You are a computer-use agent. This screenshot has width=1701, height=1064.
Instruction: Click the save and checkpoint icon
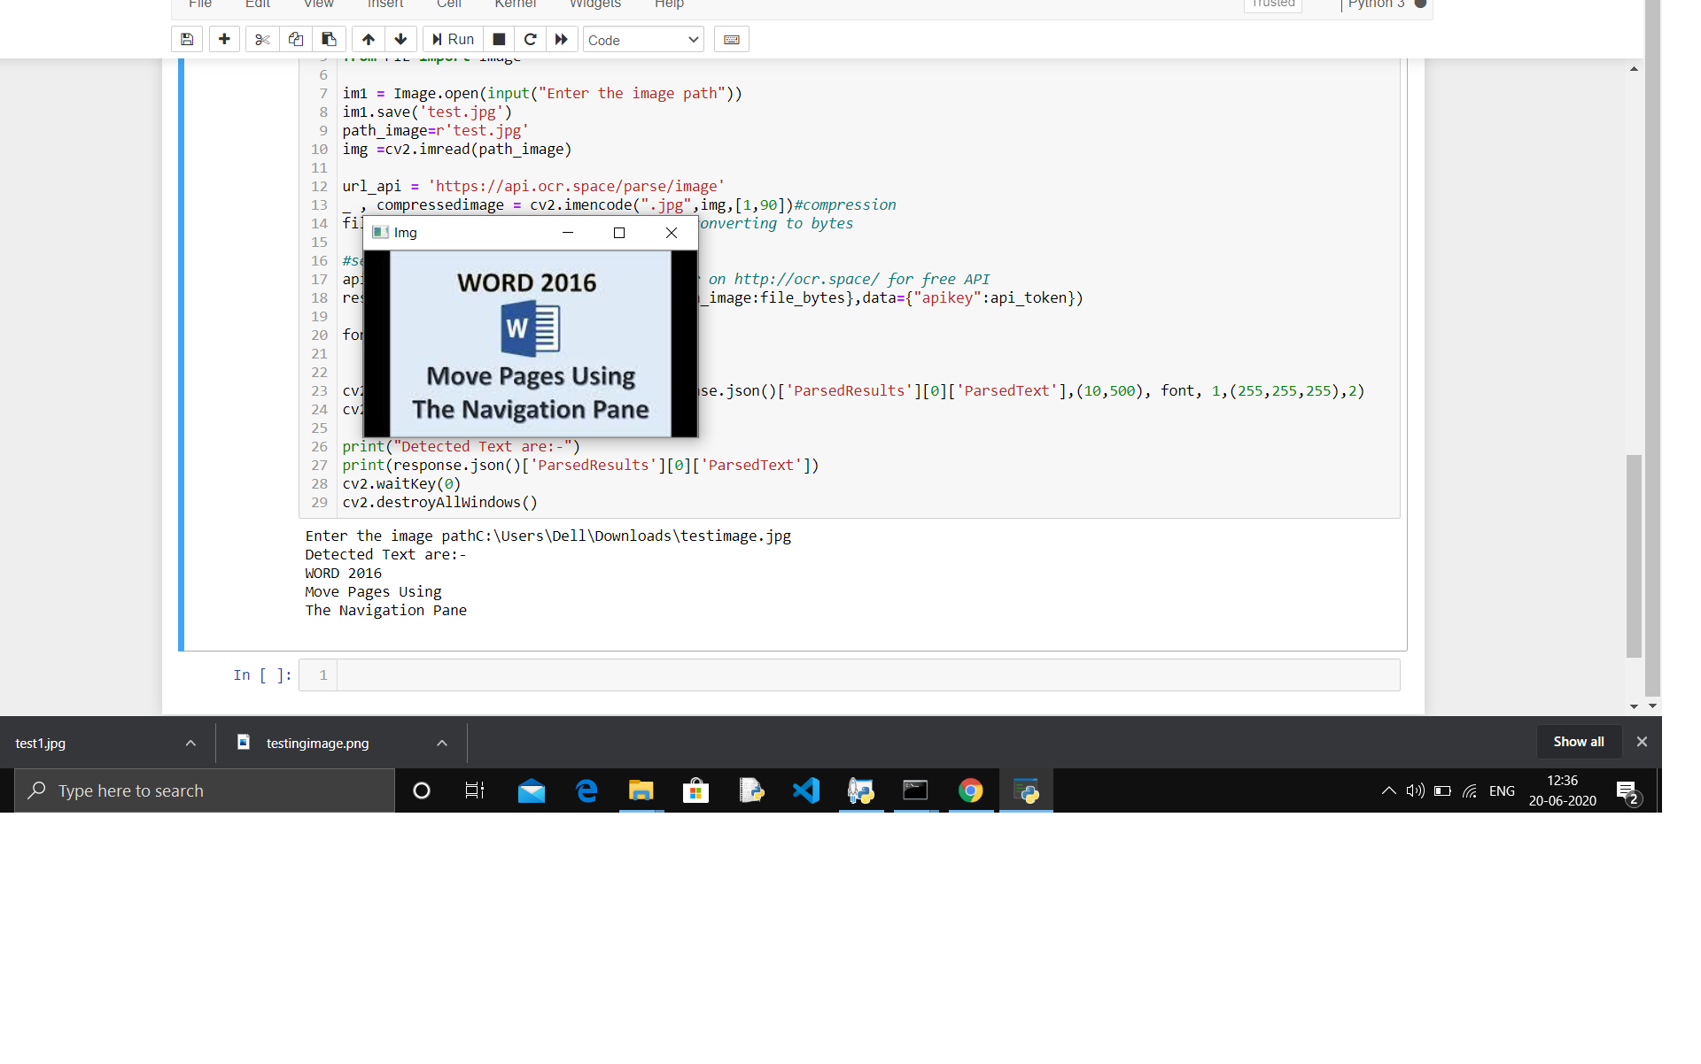click(187, 40)
